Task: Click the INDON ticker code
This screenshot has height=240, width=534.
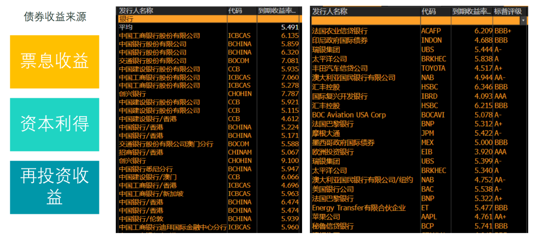Action: coord(431,40)
